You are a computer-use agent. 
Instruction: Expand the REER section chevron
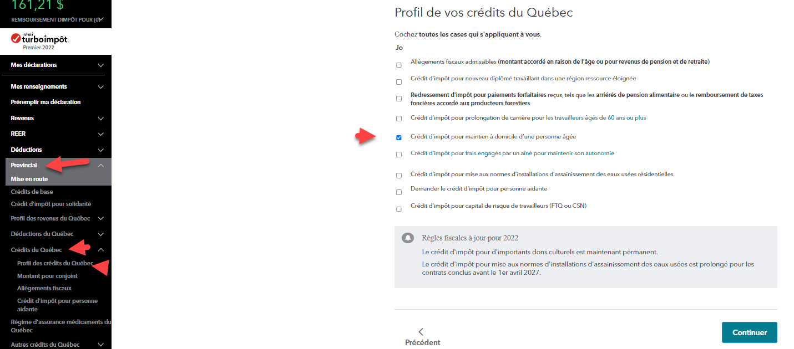coord(100,134)
